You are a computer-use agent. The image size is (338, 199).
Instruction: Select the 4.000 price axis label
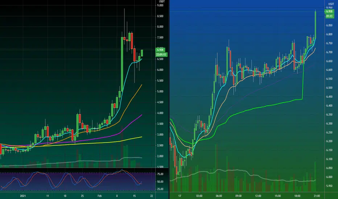(160, 113)
